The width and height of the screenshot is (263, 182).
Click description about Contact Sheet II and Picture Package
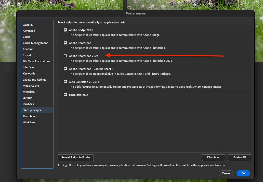[x=120, y=74]
